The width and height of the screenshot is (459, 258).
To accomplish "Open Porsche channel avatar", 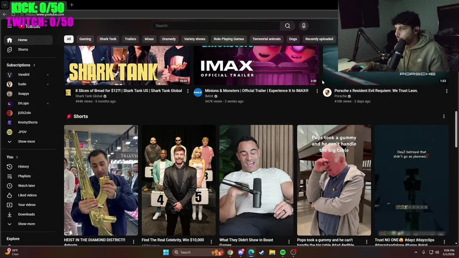I will [x=327, y=93].
